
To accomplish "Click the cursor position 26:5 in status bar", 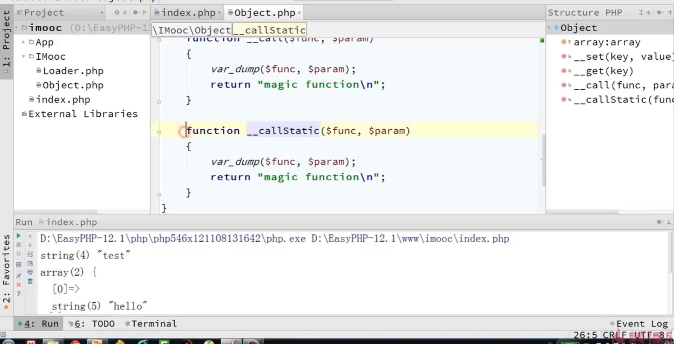I will [585, 335].
